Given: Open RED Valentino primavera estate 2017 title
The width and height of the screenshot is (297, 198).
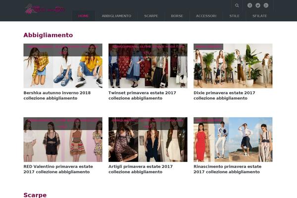Looking at the screenshot, I should tap(58, 169).
